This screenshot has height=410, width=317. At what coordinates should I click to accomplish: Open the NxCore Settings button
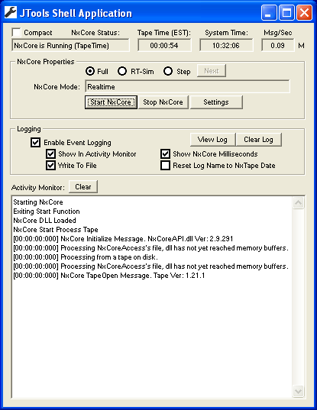coord(216,102)
